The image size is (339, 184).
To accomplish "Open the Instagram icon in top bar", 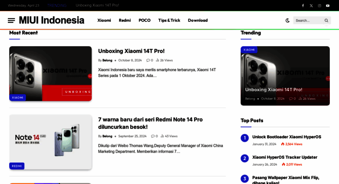I will 319,6.
